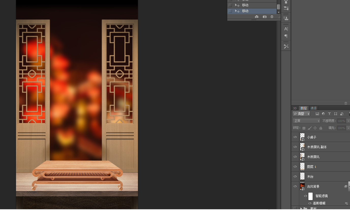Screen dimensions: 350x210
Task: Select the 图层 1 layer name
Action: (x=312, y=167)
